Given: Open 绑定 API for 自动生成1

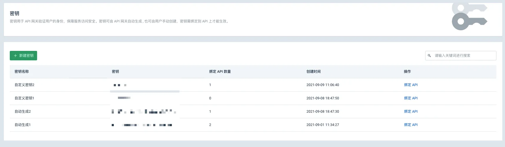Looking at the screenshot, I should pyautogui.click(x=411, y=125).
